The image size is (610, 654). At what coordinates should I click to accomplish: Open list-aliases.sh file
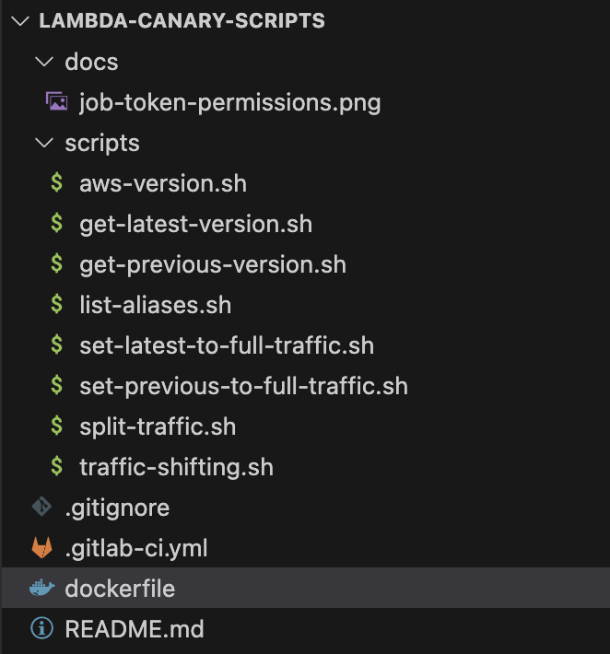pos(155,305)
